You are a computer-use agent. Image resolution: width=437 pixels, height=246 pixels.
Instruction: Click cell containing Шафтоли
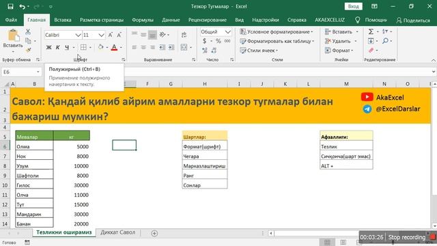[x=34, y=176]
